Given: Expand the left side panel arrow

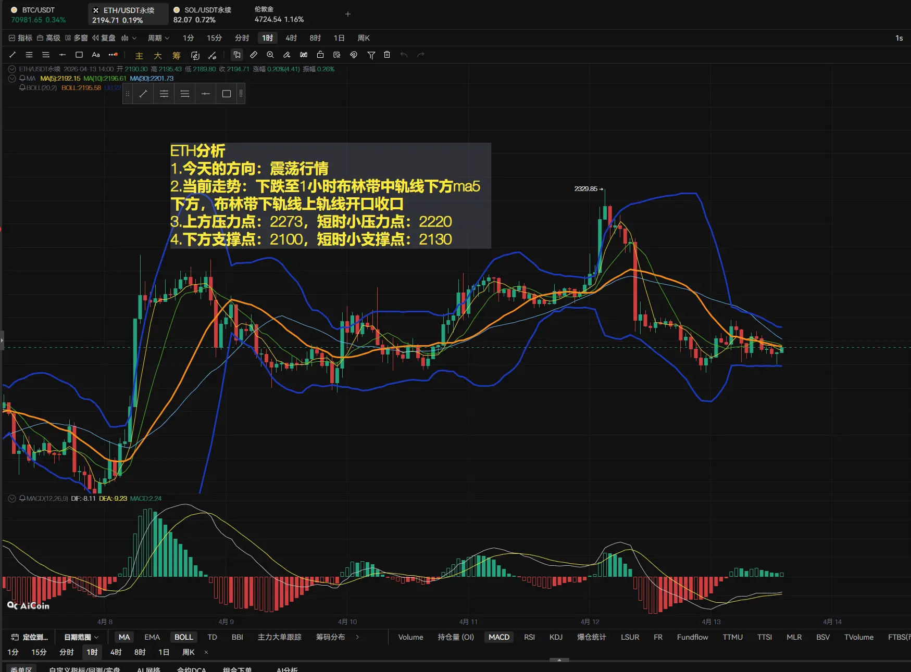Looking at the screenshot, I should (2, 341).
